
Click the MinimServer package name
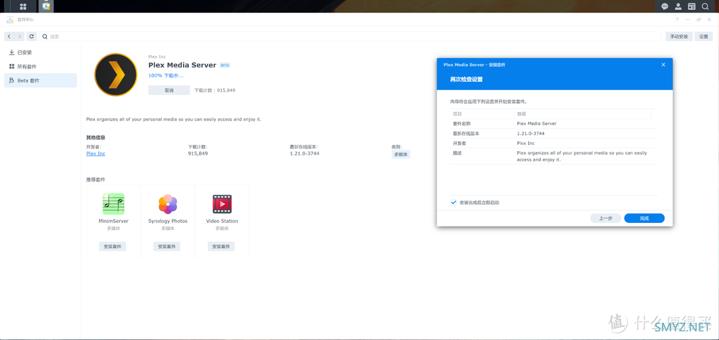113,221
